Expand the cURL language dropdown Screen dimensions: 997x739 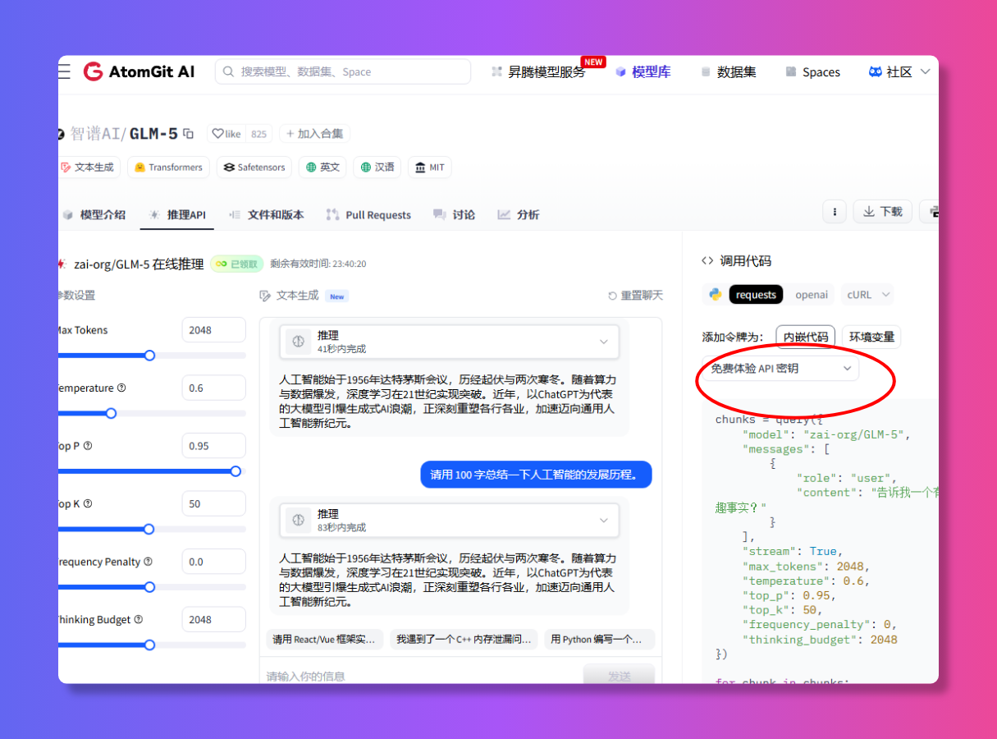[867, 294]
